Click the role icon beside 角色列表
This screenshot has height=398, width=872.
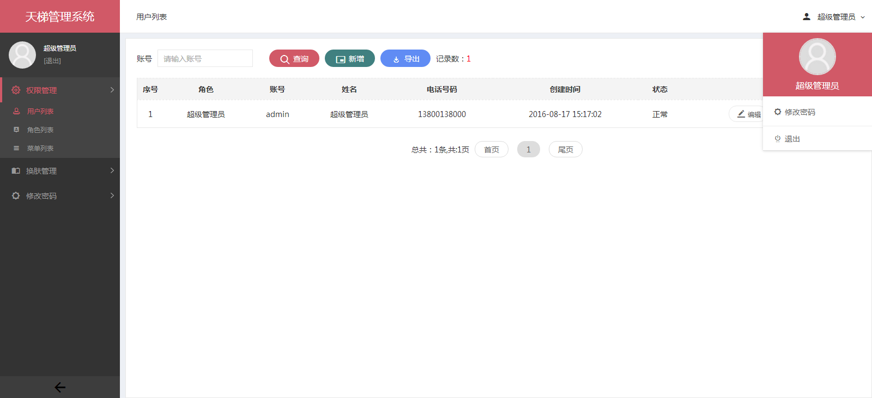tap(16, 130)
